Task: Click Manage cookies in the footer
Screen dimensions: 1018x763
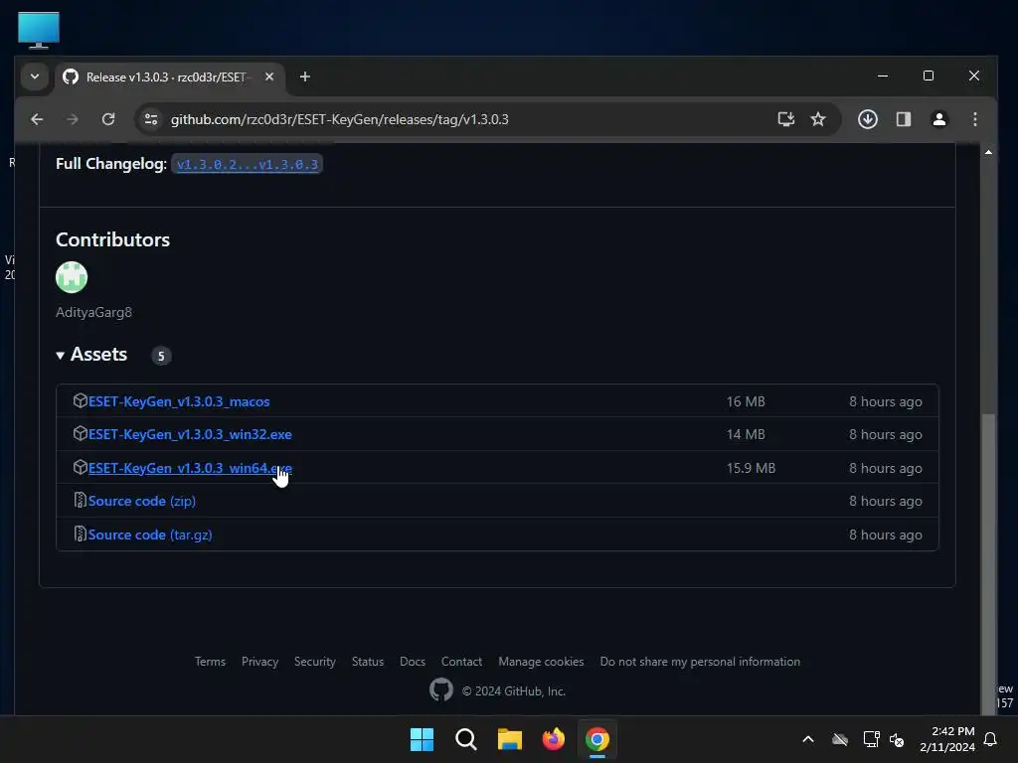Action: pos(541,662)
